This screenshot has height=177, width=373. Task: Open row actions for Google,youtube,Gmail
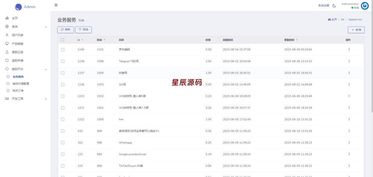coord(349,154)
